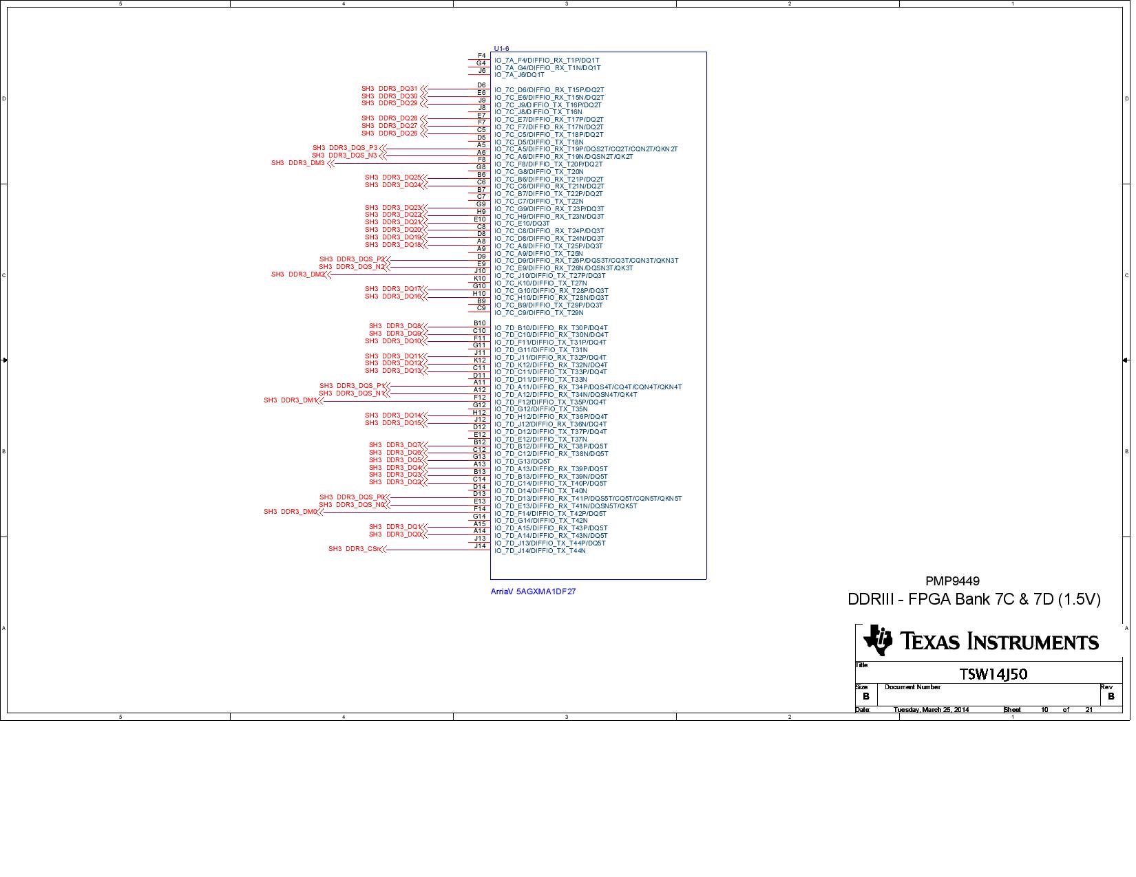Click pin designator F4 on U1-6
This screenshot has height=877, width=1136.
pyautogui.click(x=482, y=54)
